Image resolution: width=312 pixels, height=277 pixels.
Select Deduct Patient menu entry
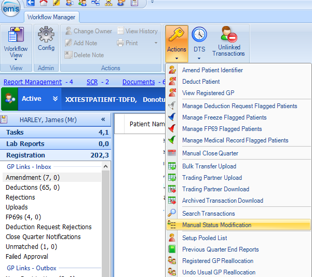201,82
